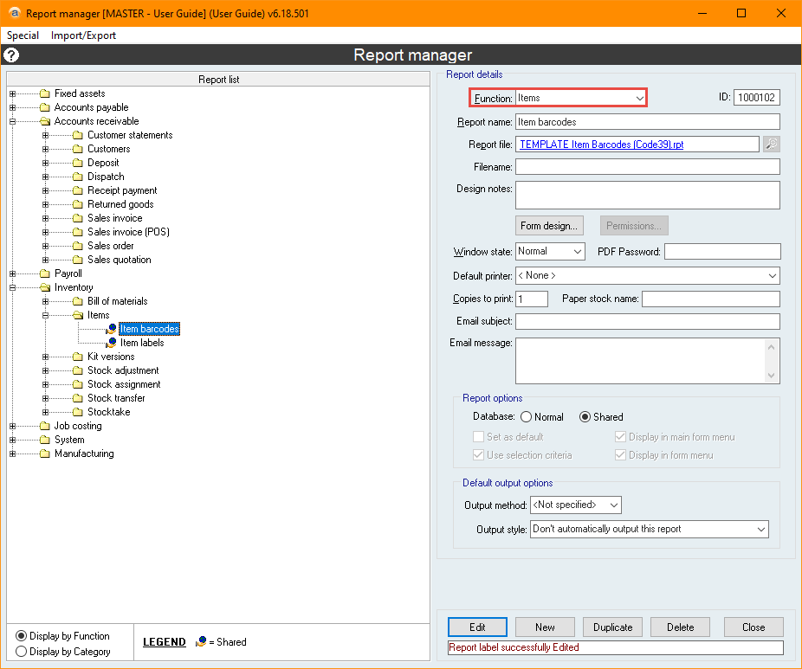The width and height of the screenshot is (802, 669).
Task: Click the browse icon beside Report file
Action: coord(771,145)
